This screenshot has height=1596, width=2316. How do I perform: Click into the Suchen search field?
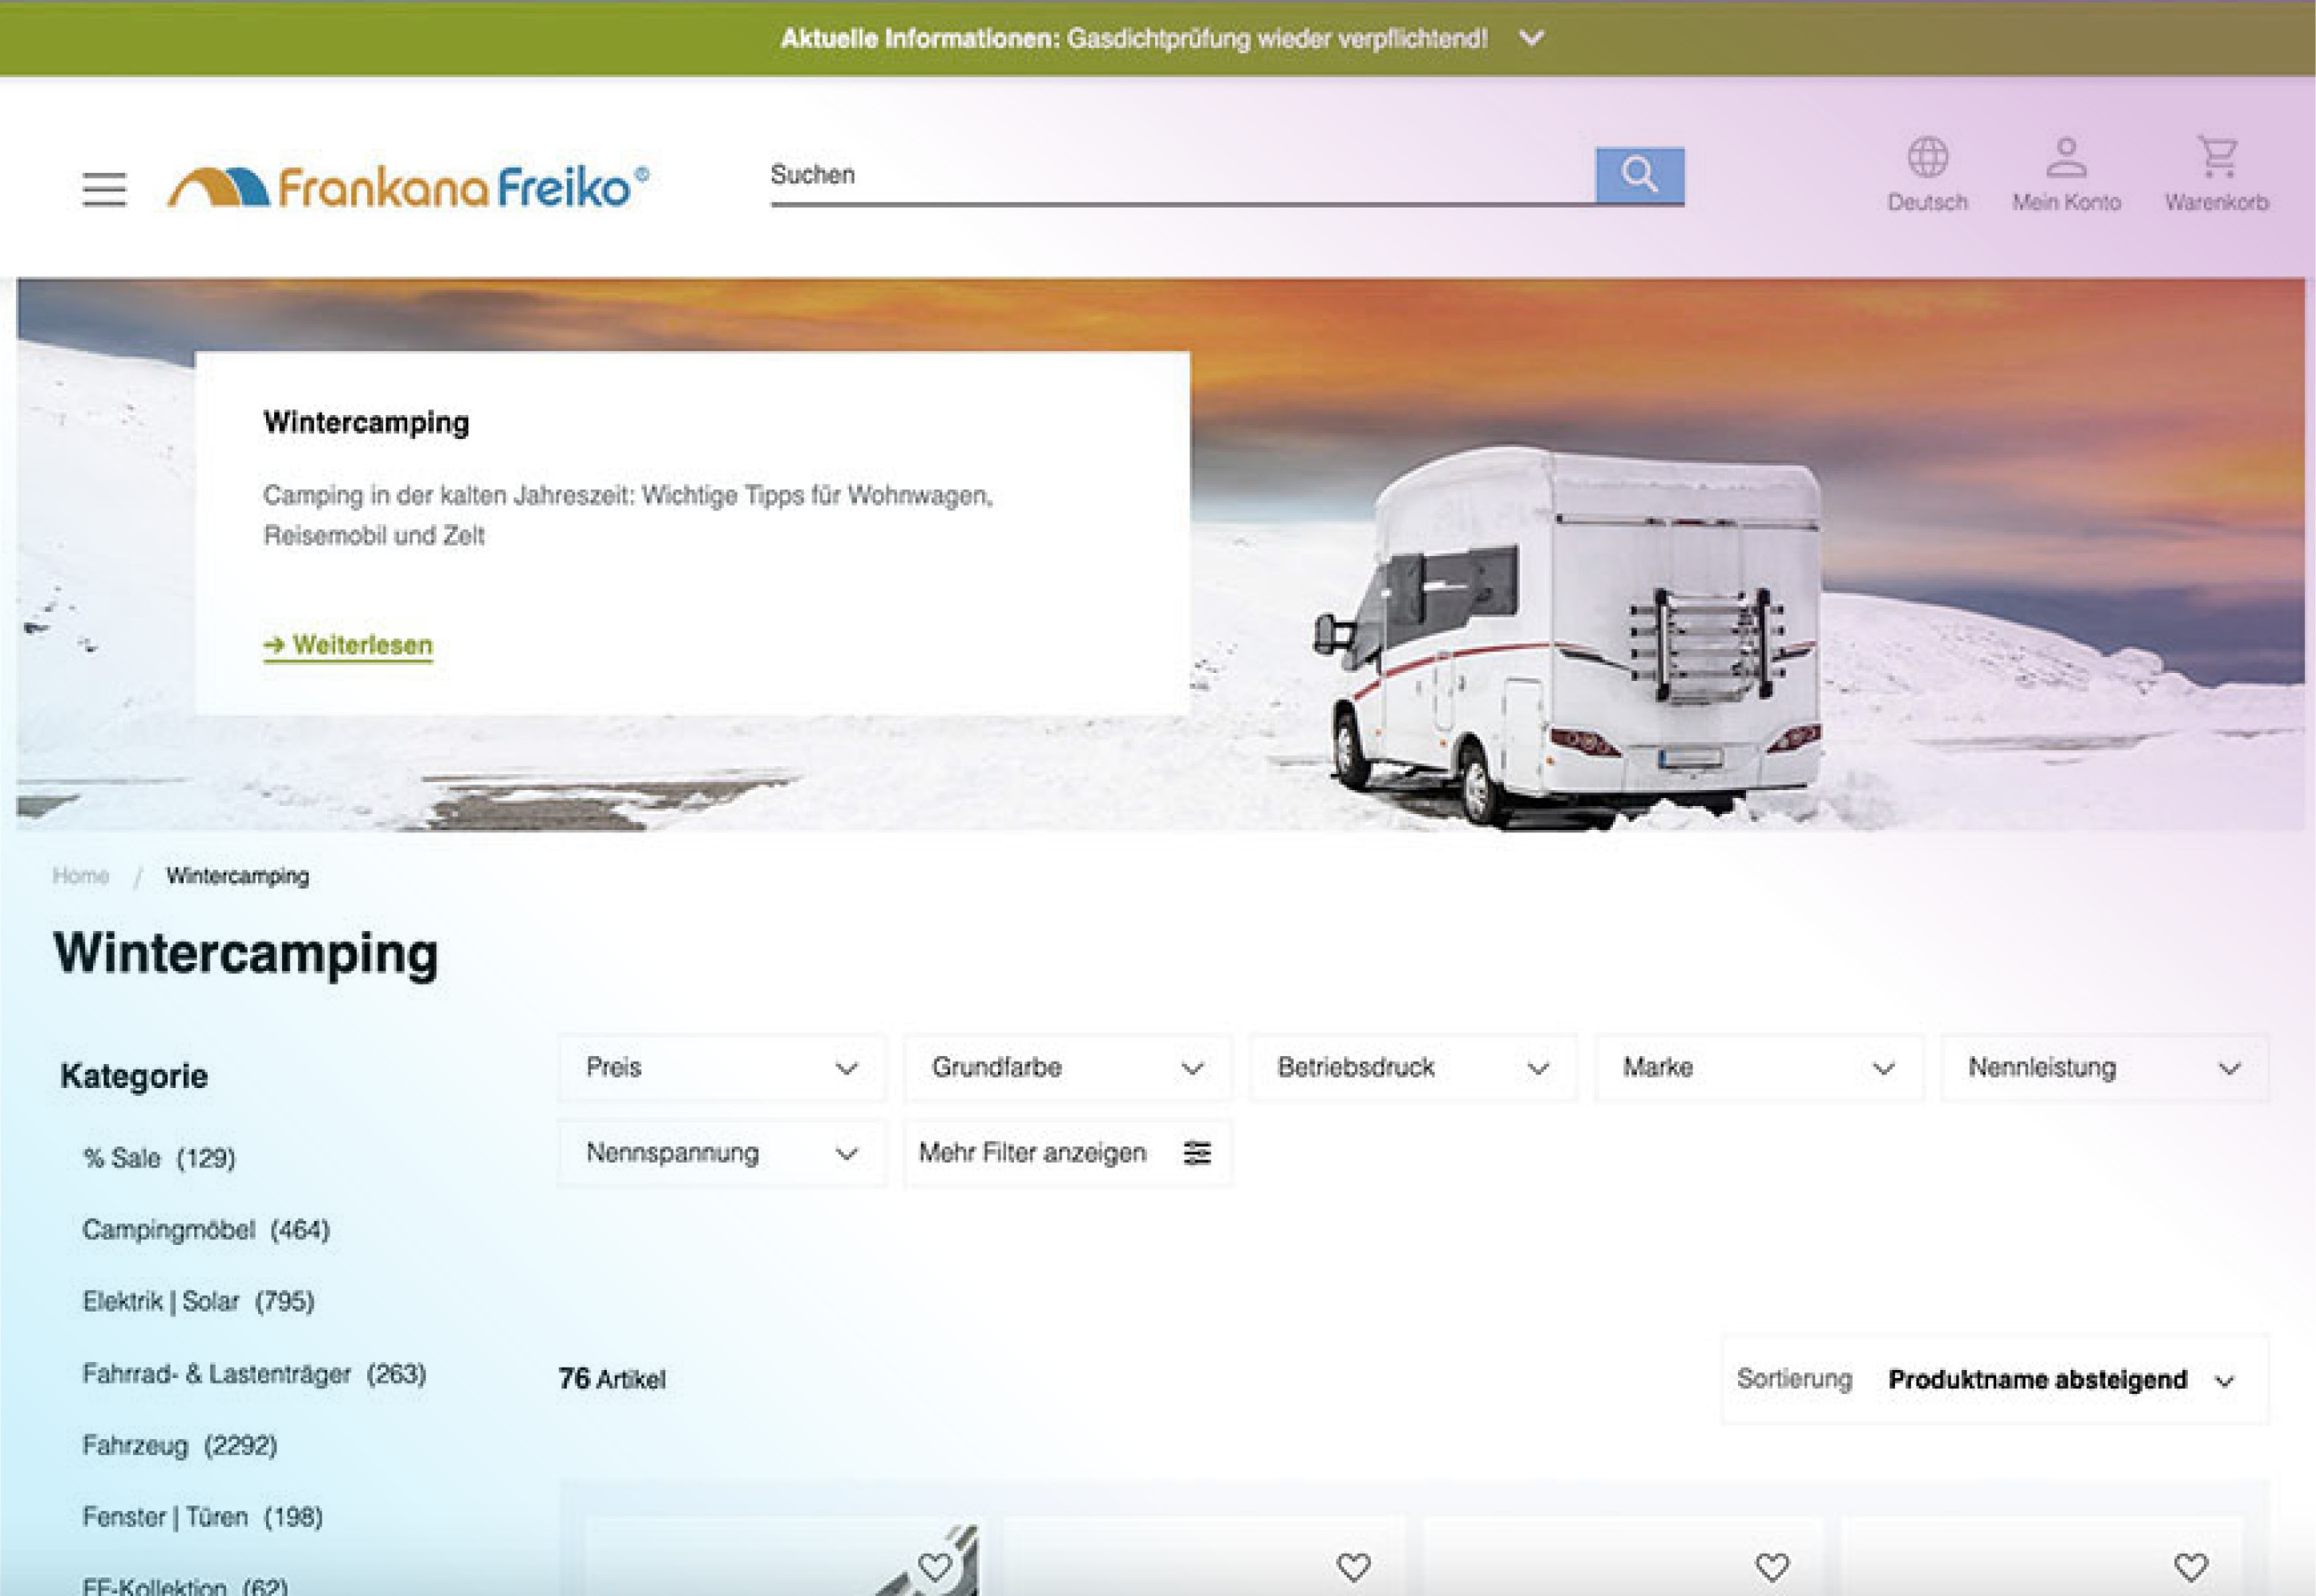tap(1181, 175)
